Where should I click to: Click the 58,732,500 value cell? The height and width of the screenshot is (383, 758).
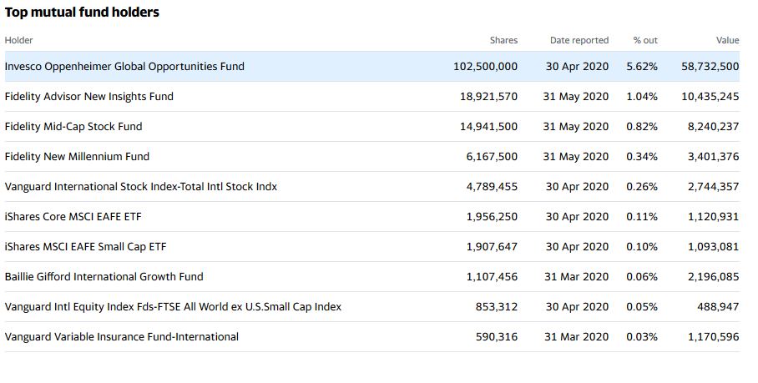tap(710, 67)
